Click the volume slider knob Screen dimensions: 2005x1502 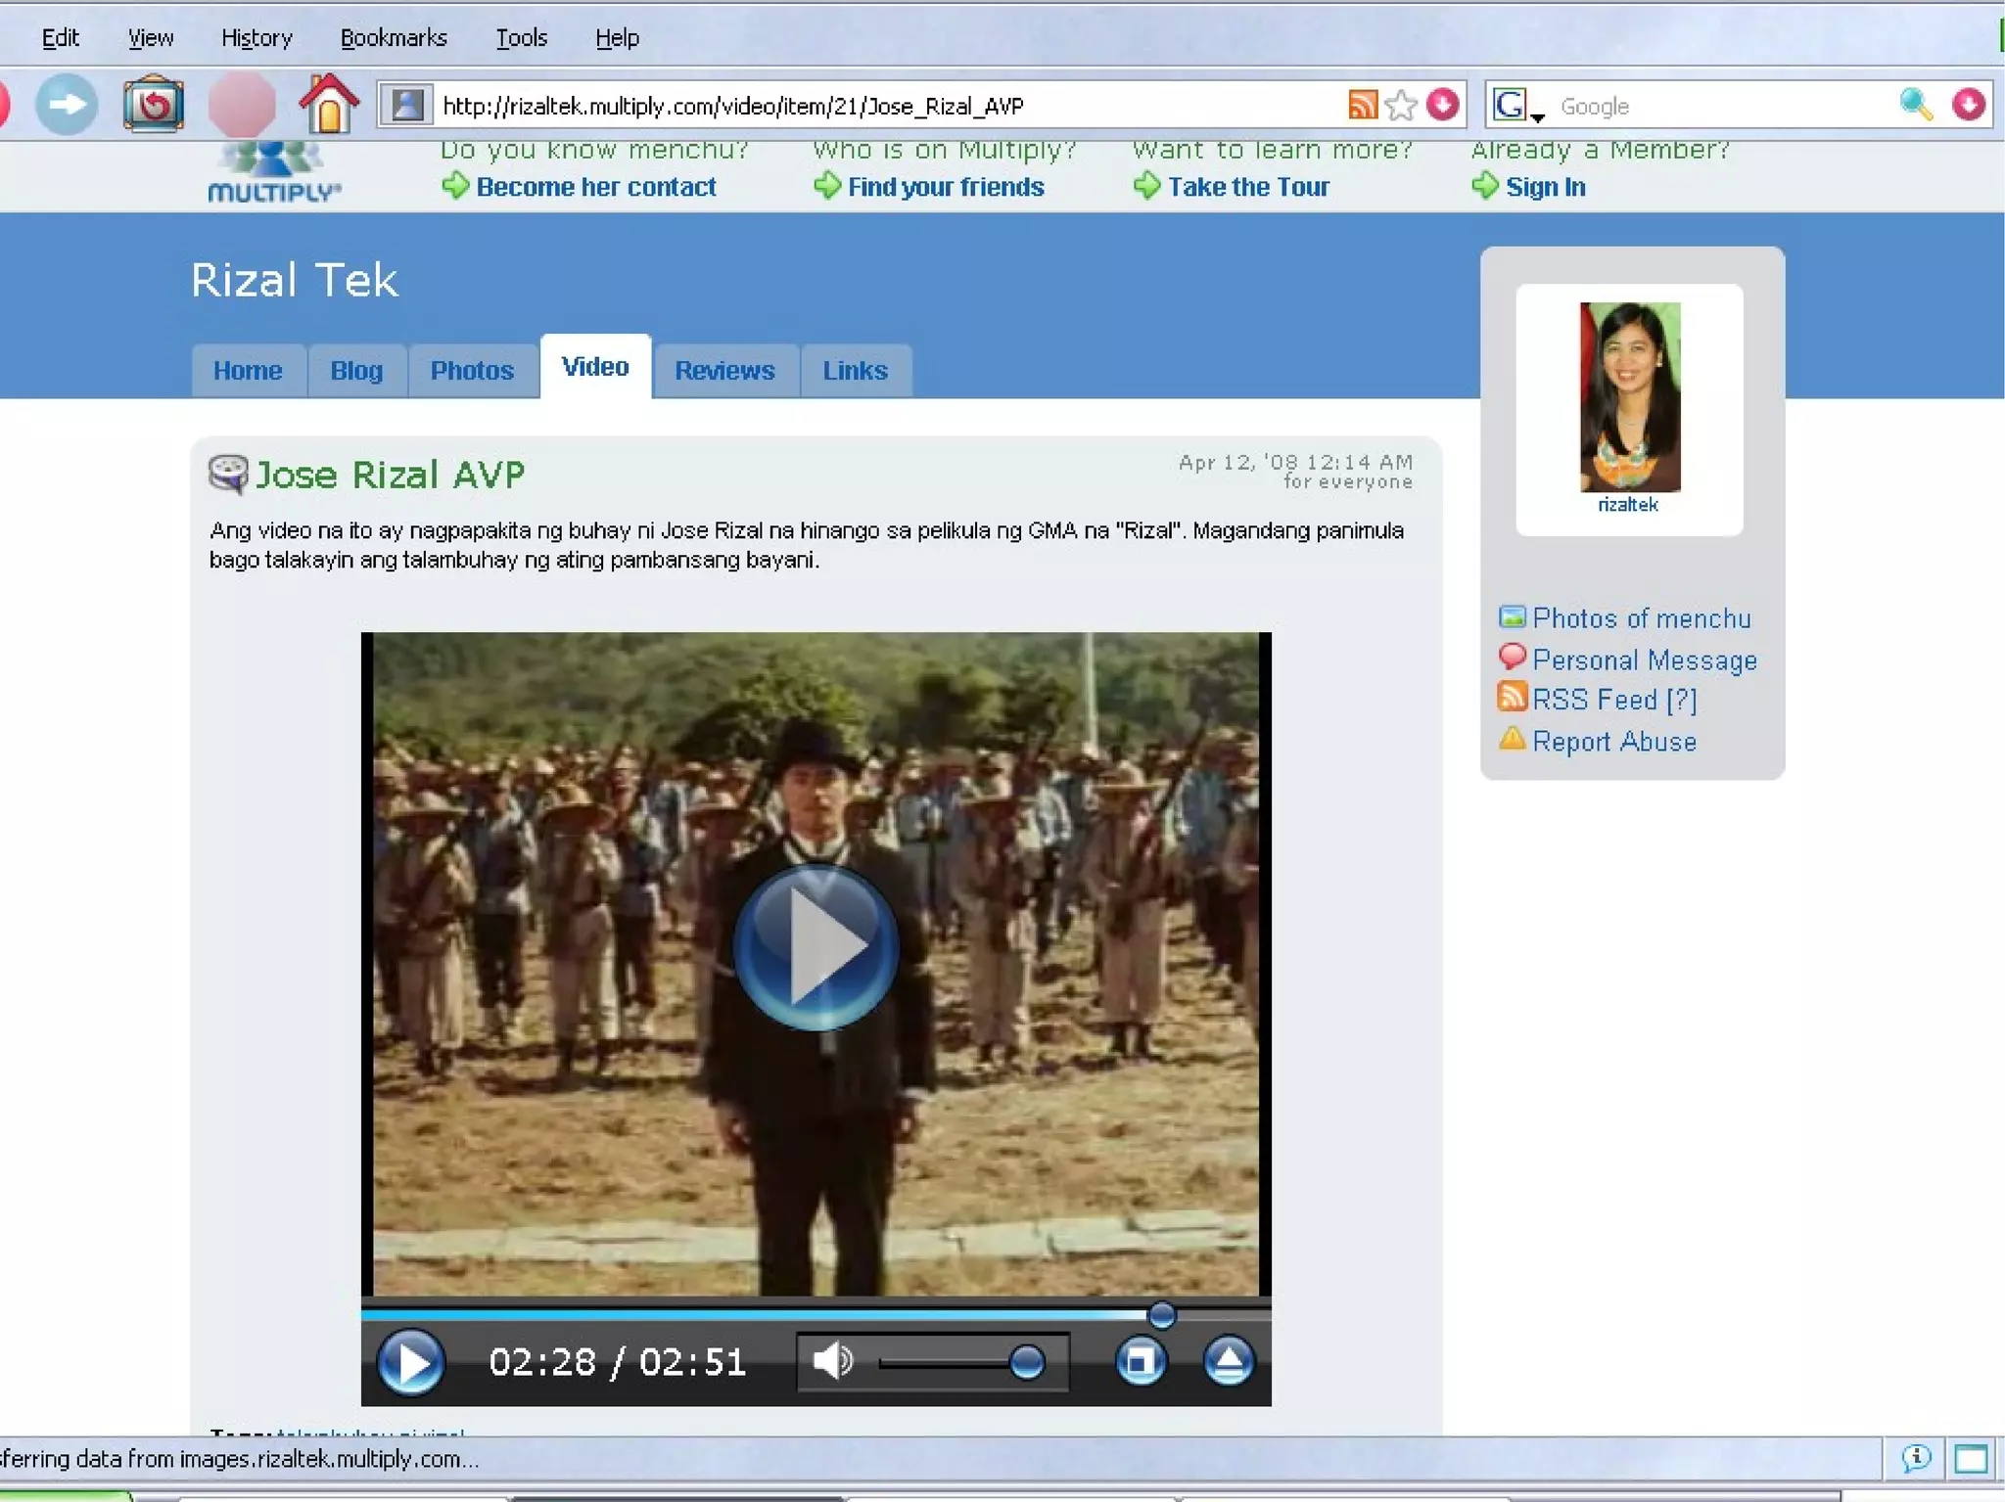[1026, 1361]
